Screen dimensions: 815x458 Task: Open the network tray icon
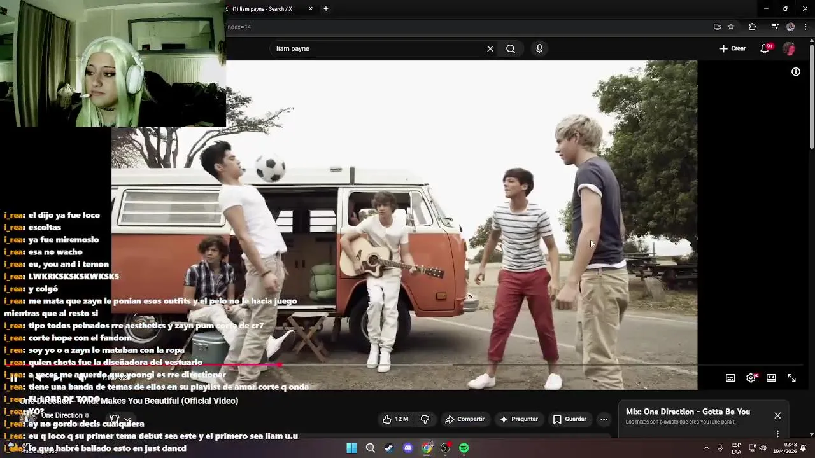(752, 448)
